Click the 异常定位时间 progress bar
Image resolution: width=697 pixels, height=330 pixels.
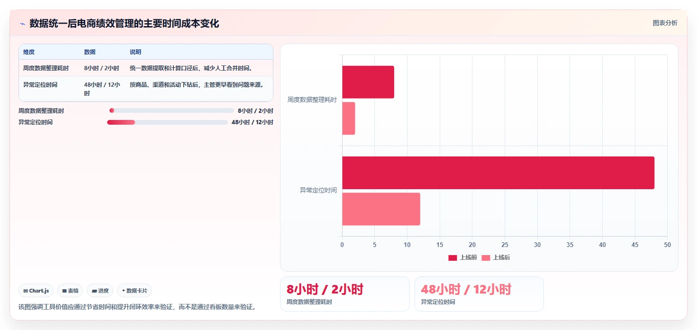[167, 122]
